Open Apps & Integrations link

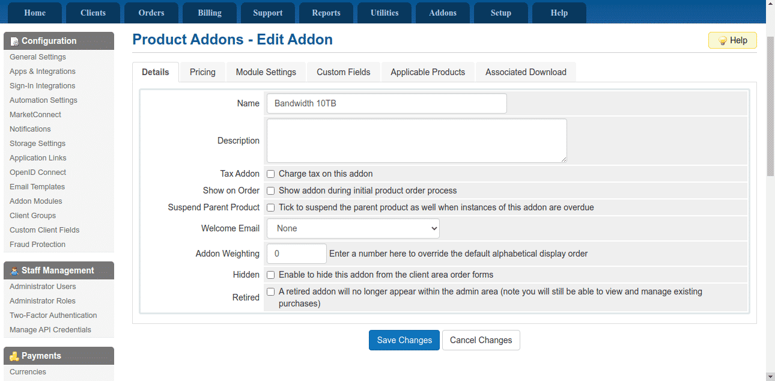43,72
